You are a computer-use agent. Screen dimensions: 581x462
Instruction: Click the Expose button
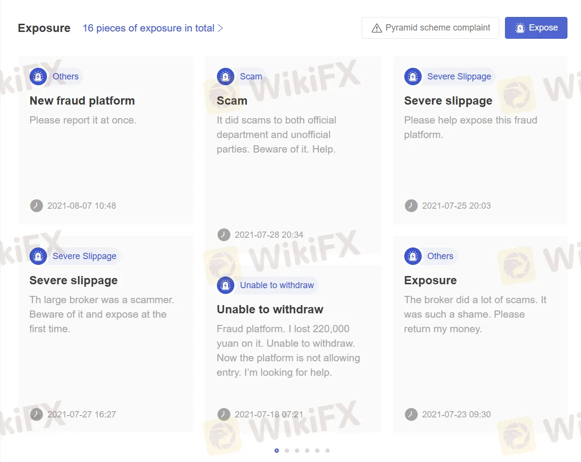click(x=536, y=28)
